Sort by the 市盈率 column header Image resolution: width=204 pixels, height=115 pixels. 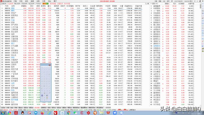pos(108,6)
